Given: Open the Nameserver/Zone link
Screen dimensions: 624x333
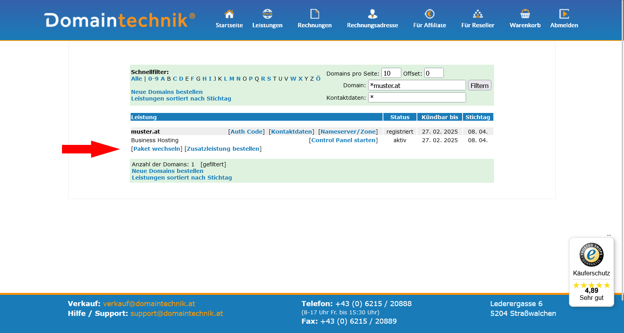Looking at the screenshot, I should [348, 132].
